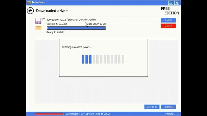This screenshot has width=207, height=116.
Task: Click the purple floppy disk driver icon
Action: pos(38,21)
